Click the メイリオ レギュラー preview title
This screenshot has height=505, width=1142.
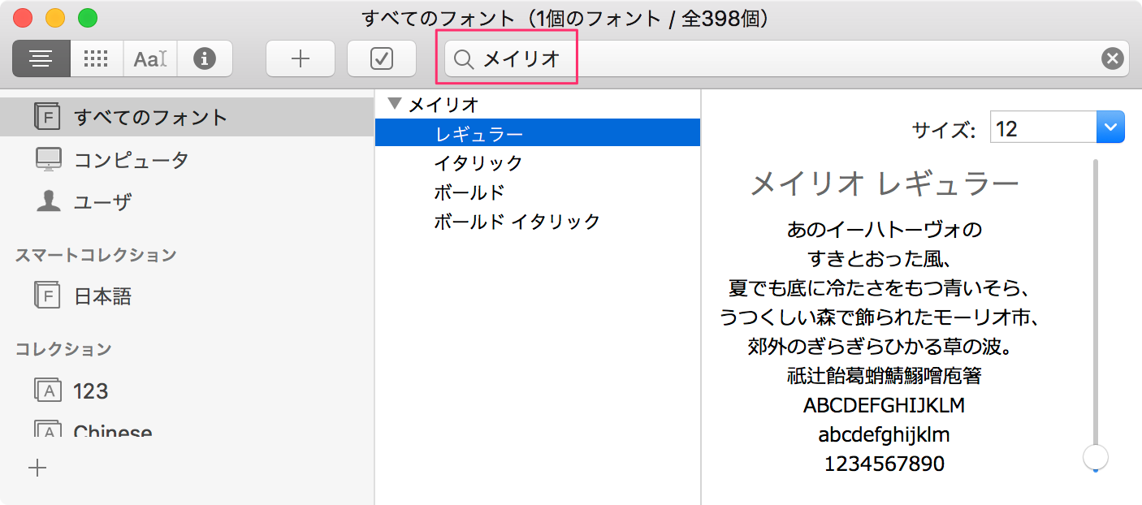pyautogui.click(x=885, y=184)
